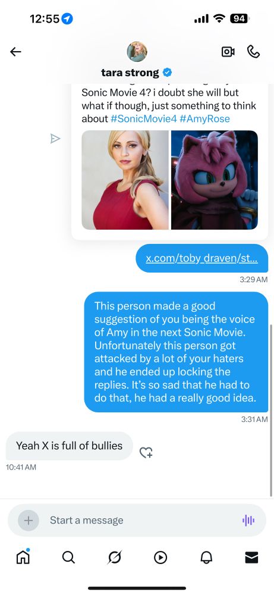274x595 pixels.
Task: View the blonde woman photo
Action: pos(125,180)
